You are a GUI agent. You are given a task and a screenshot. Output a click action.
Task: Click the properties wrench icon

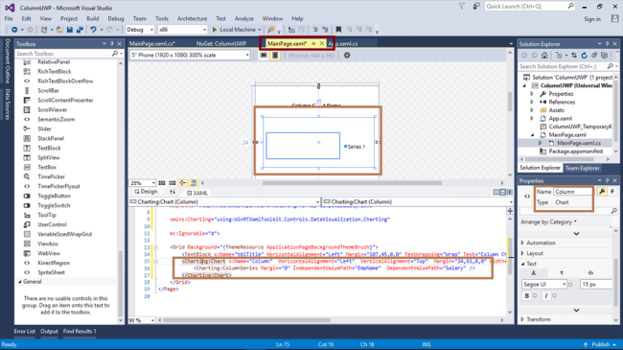coord(602,192)
